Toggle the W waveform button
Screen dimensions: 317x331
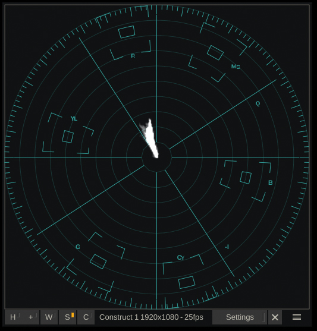click(49, 317)
